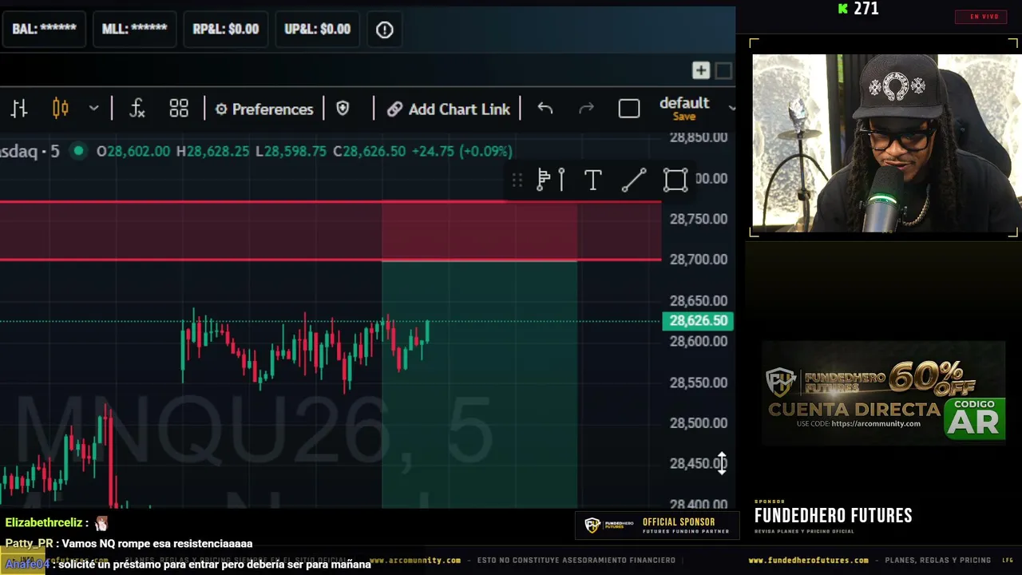1022x575 pixels.
Task: Expand the chart type dropdown arrow
Action: [93, 109]
